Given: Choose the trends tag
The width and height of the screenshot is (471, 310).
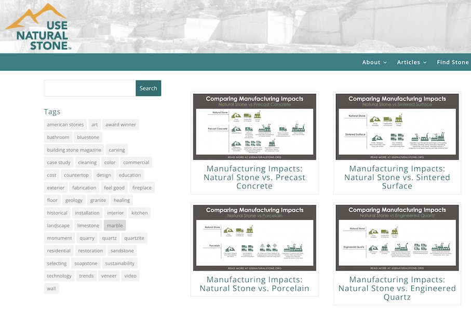Looking at the screenshot, I should tap(86, 276).
